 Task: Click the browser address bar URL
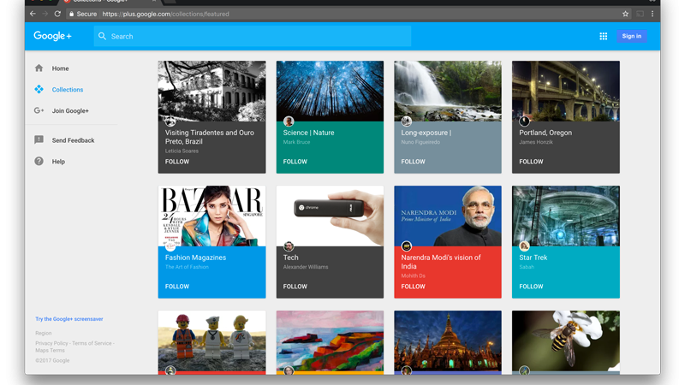pos(165,14)
